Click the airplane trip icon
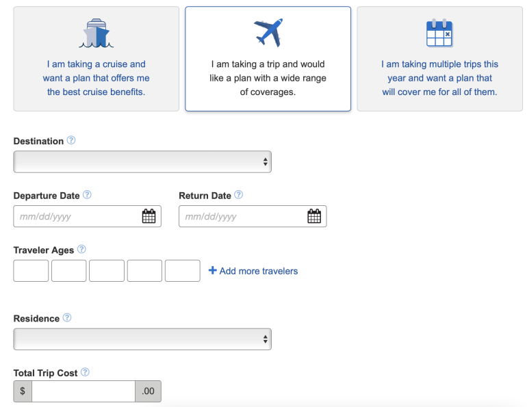Screen dimensions: 527x407 pos(268,32)
